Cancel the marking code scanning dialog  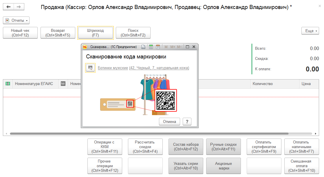coord(169,121)
